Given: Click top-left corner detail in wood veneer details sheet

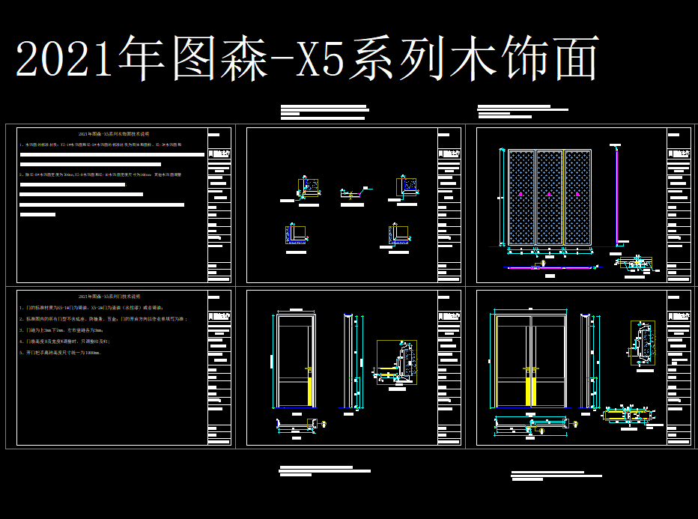Looking at the screenshot, I should click(x=309, y=187).
